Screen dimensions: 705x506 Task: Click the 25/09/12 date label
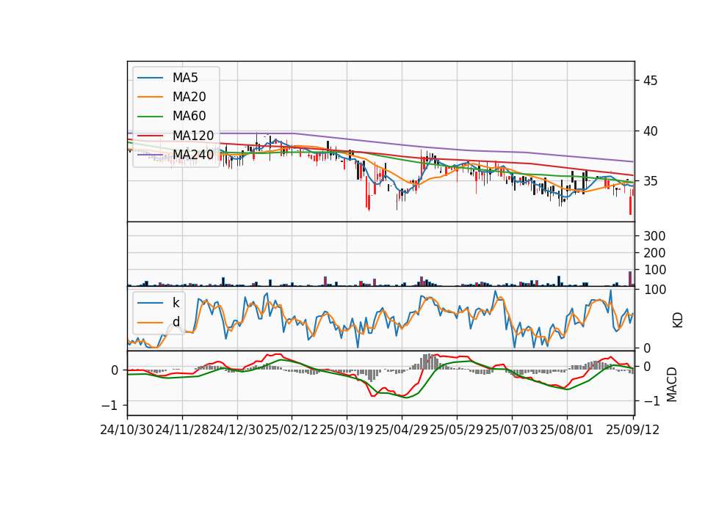coord(632,430)
